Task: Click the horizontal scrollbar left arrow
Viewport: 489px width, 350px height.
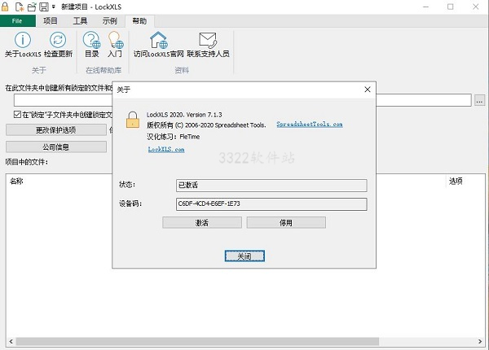Action: (x=11, y=342)
